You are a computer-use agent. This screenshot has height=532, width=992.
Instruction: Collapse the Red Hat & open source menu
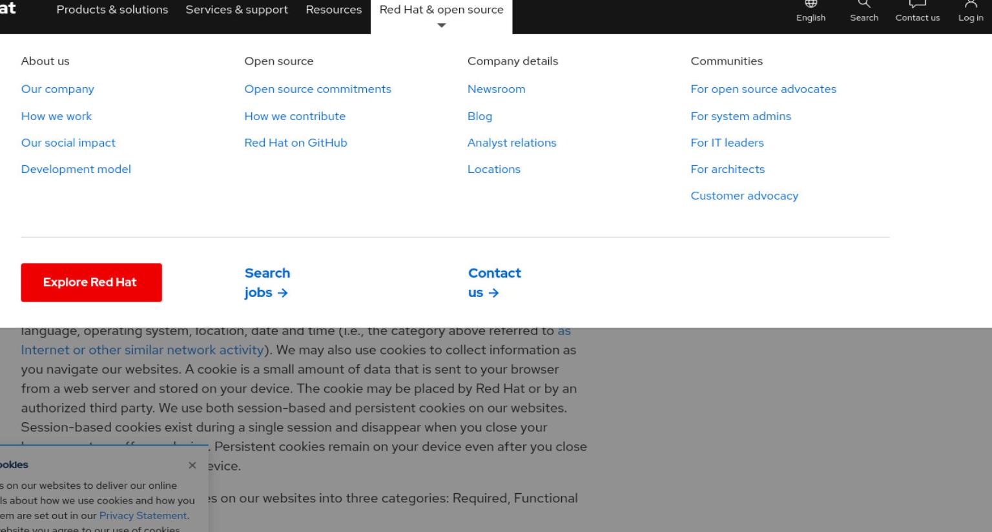441,15
